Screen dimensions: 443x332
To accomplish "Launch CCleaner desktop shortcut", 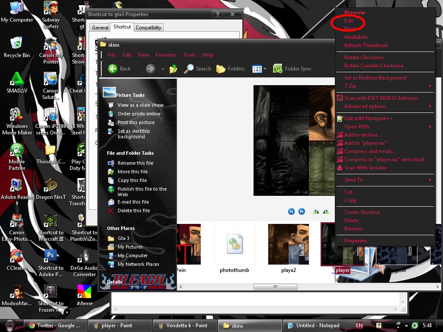I will pyautogui.click(x=17, y=260).
